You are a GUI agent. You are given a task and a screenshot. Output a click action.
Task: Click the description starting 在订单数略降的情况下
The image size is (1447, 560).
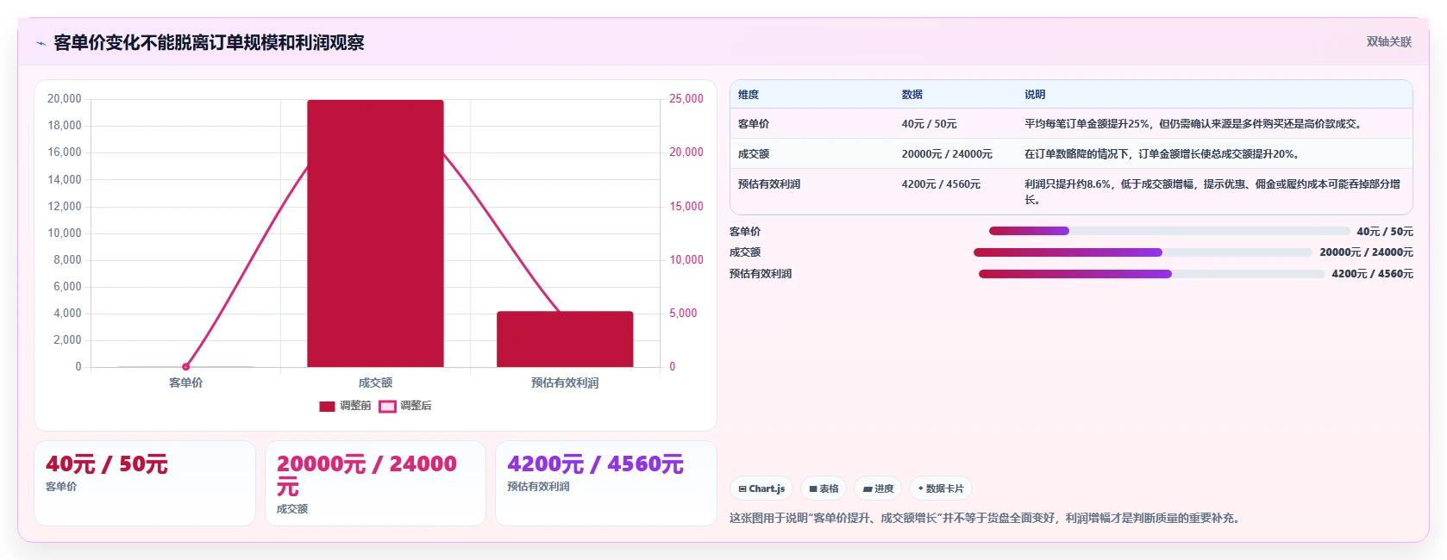[x=1162, y=154]
